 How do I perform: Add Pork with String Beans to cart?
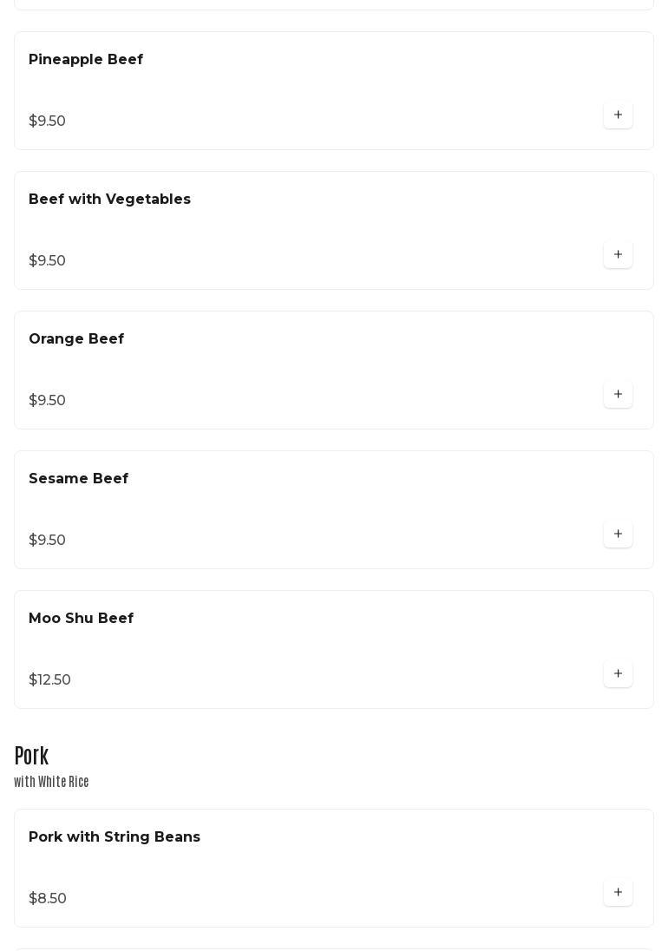pos(618,893)
